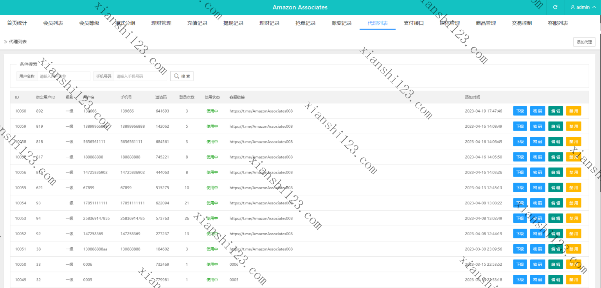The image size is (601, 288).
Task: Open password dialog for agent 10058
Action: coord(538,141)
